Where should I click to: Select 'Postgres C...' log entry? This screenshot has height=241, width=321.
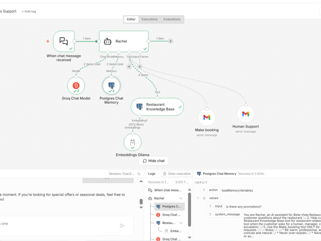point(169,207)
